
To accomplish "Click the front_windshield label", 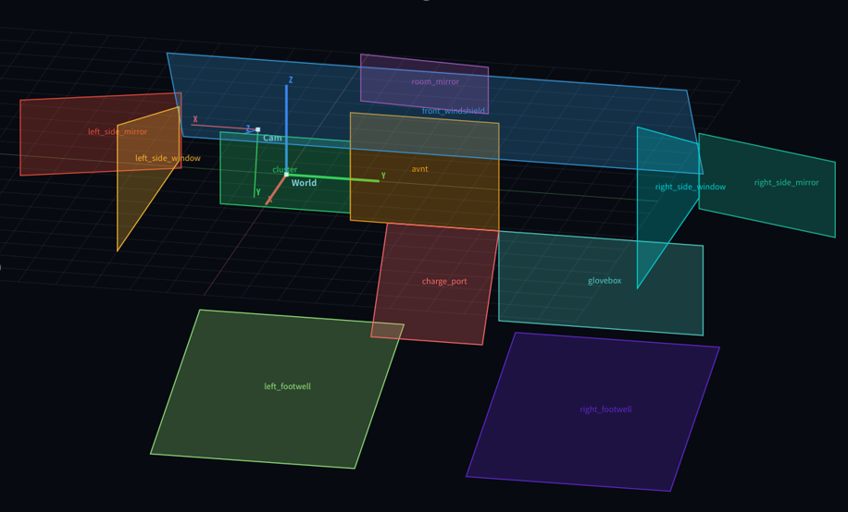I will point(454,111).
